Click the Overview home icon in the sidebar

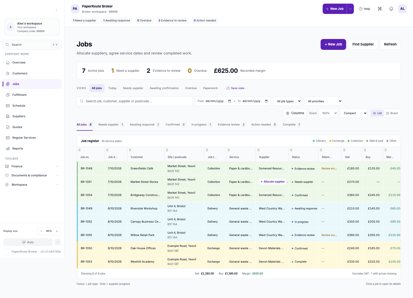click(8, 62)
